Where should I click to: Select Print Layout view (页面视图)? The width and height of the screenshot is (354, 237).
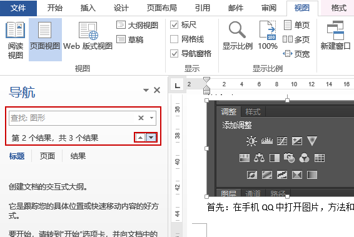[45, 39]
